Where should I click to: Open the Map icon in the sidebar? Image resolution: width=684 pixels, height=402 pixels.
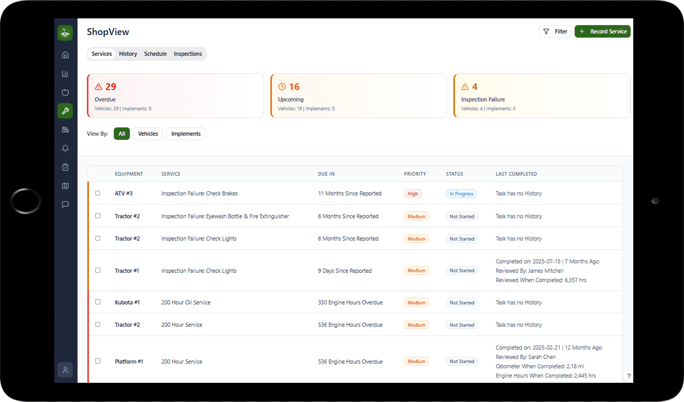[65, 185]
